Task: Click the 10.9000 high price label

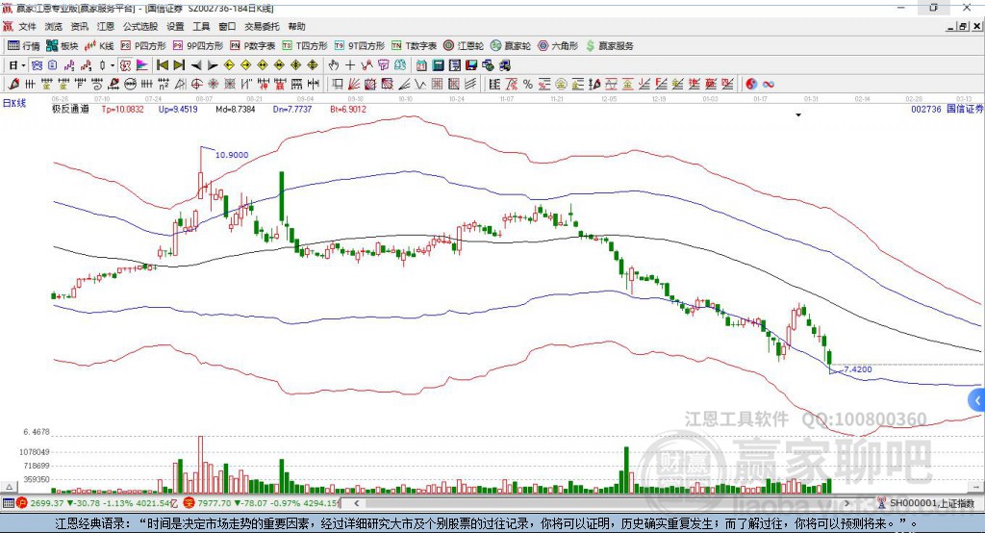Action: point(232,155)
